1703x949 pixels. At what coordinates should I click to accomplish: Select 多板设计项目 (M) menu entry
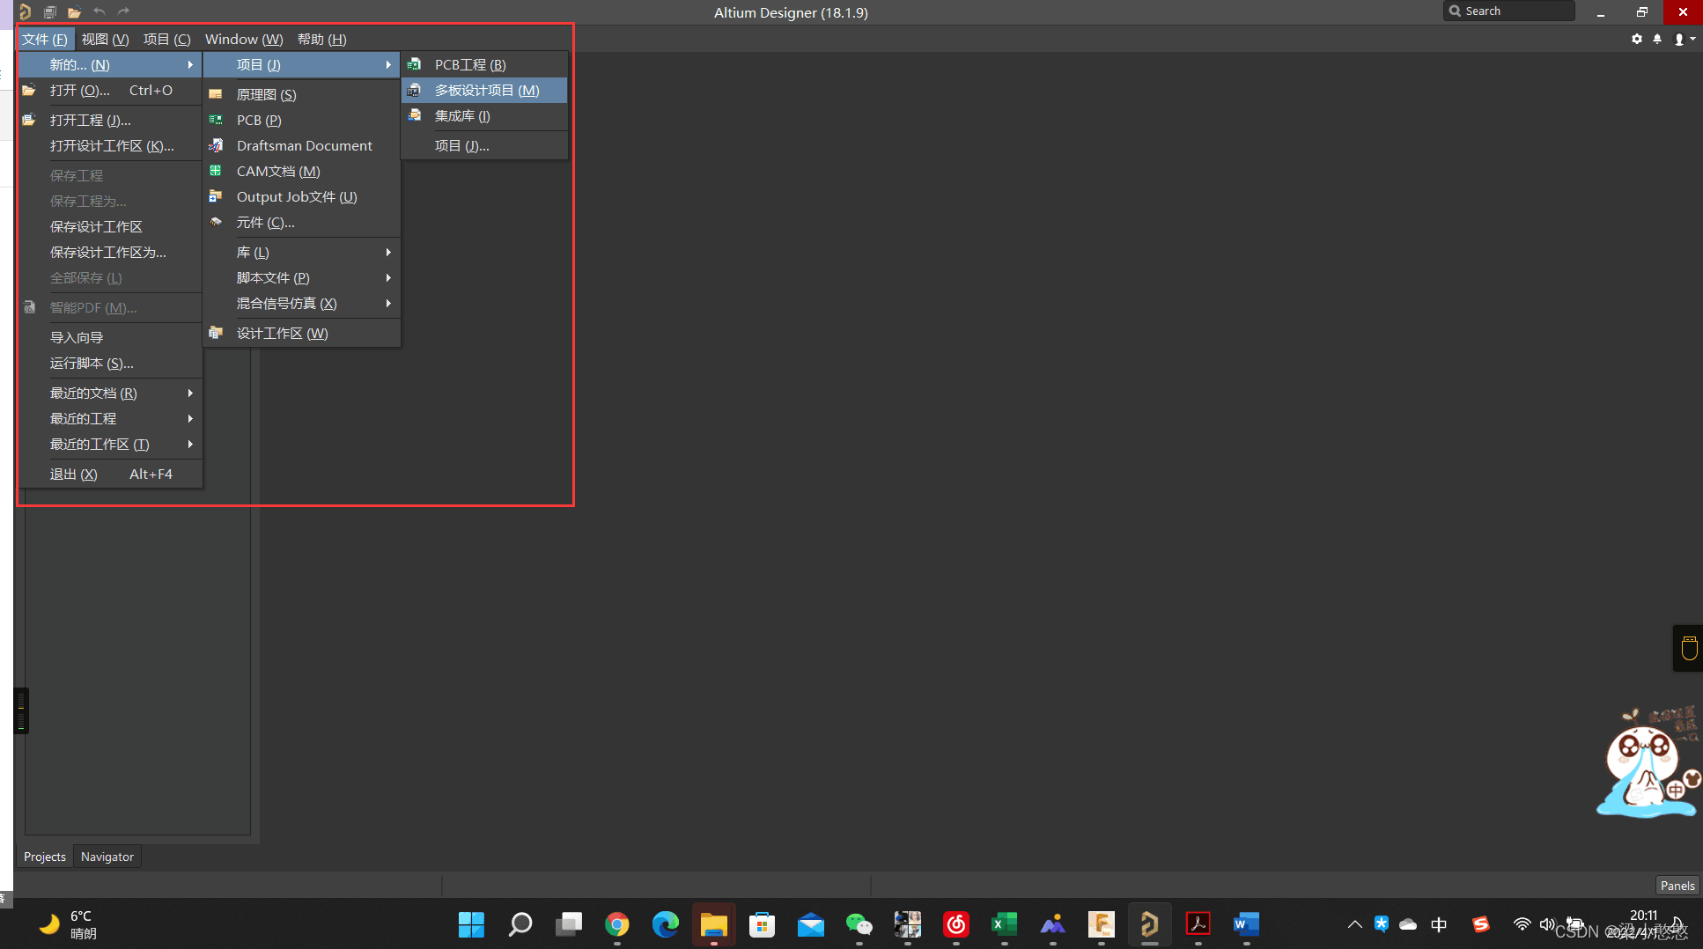(x=486, y=91)
